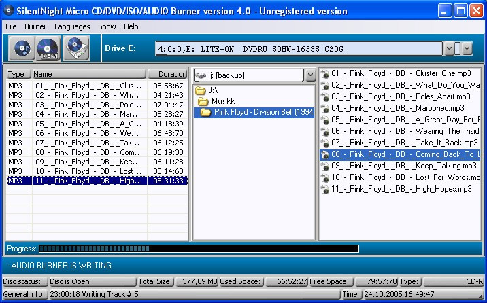Image resolution: width=487 pixels, height=303 pixels.
Task: Click file icon of 02 What_Do_You_Want mp3
Action: click(325, 86)
